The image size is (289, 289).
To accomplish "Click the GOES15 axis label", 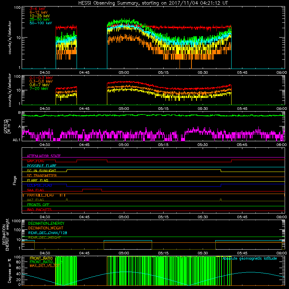I will (x=6, y=126).
